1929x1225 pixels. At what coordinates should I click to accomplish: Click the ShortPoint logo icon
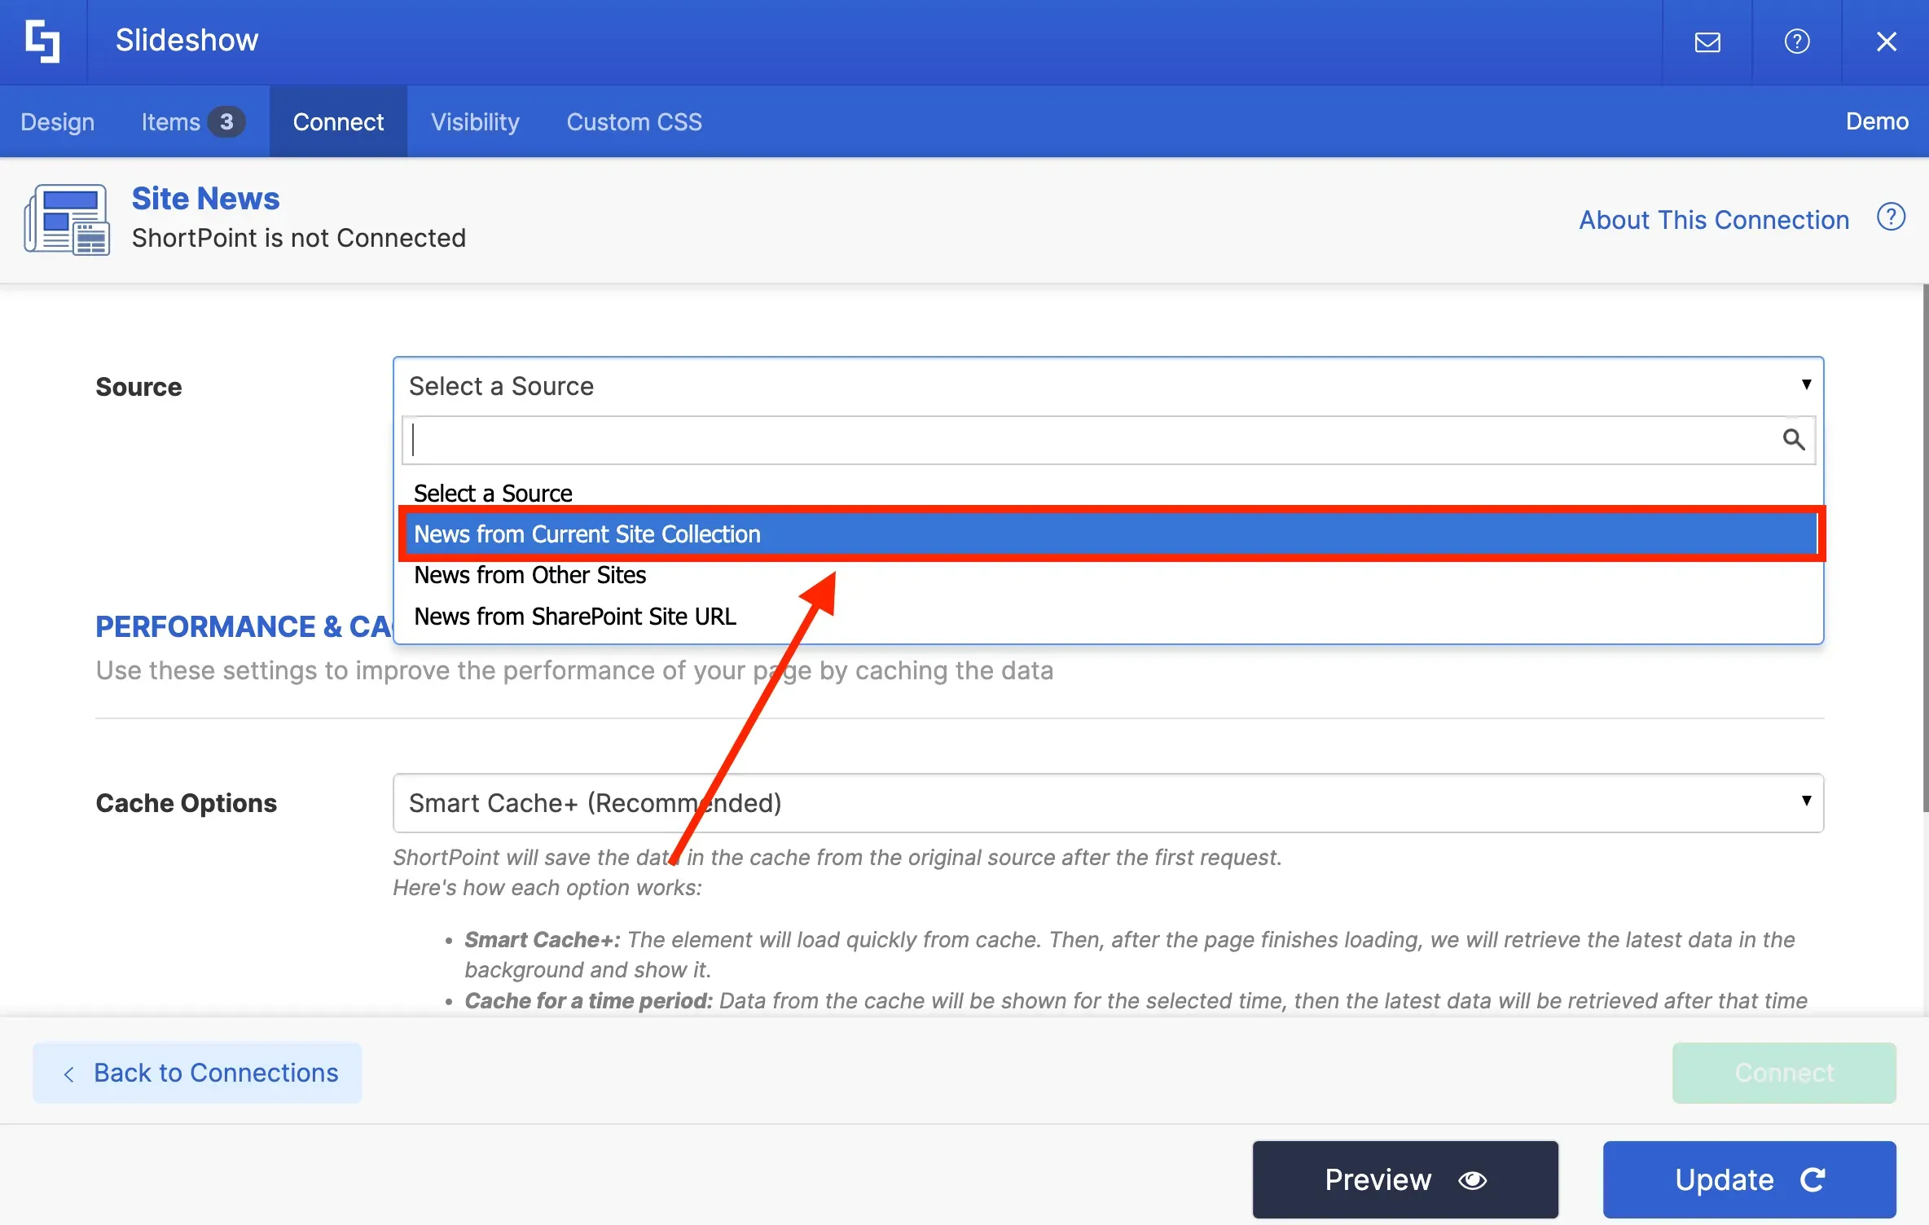42,41
